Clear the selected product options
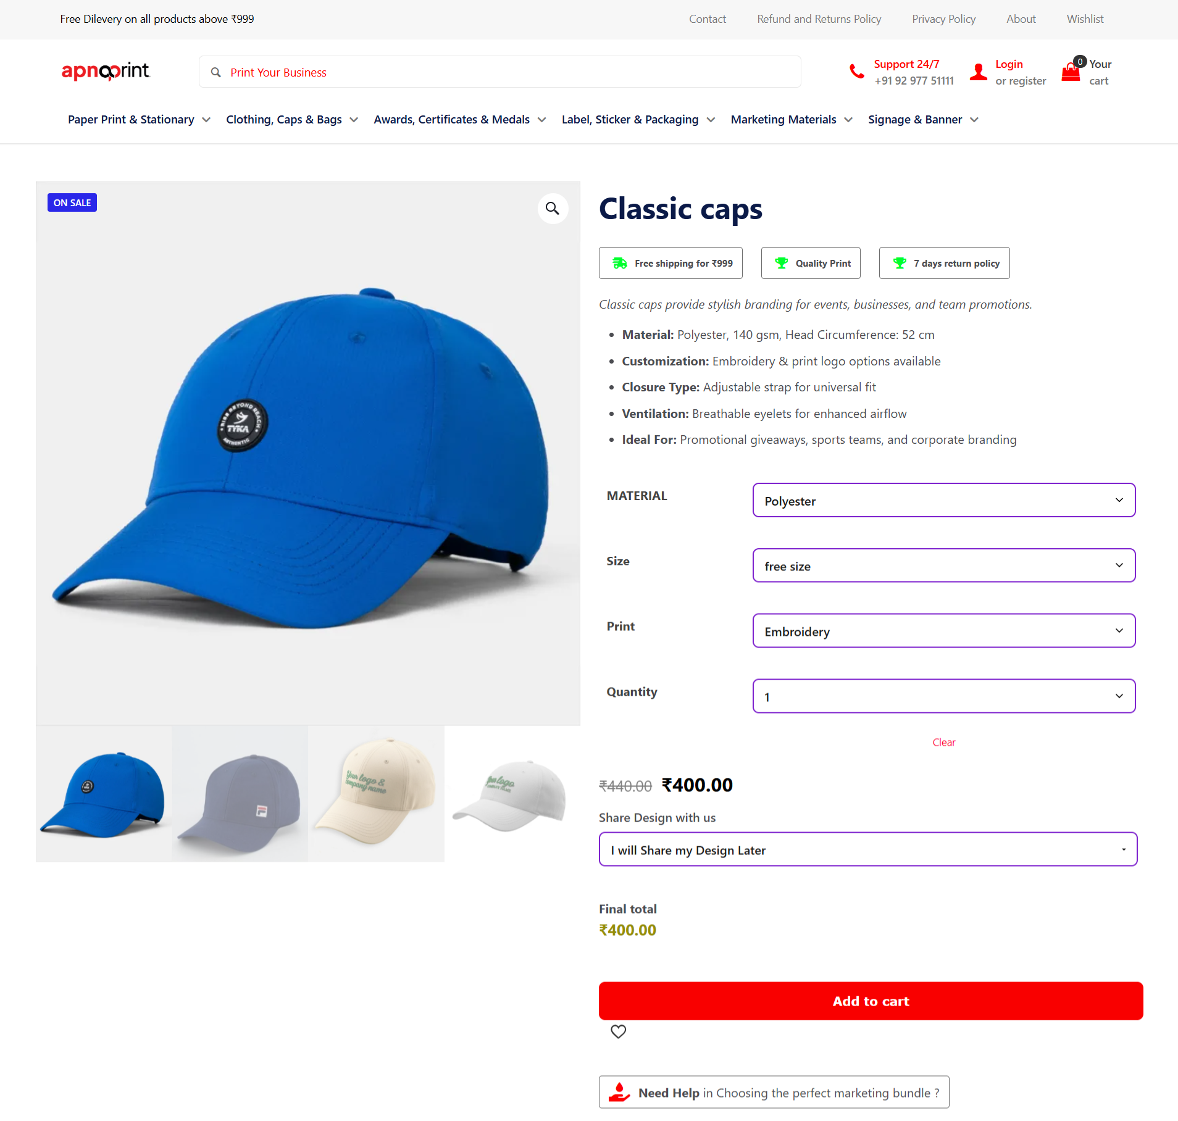The image size is (1178, 1121). [943, 743]
